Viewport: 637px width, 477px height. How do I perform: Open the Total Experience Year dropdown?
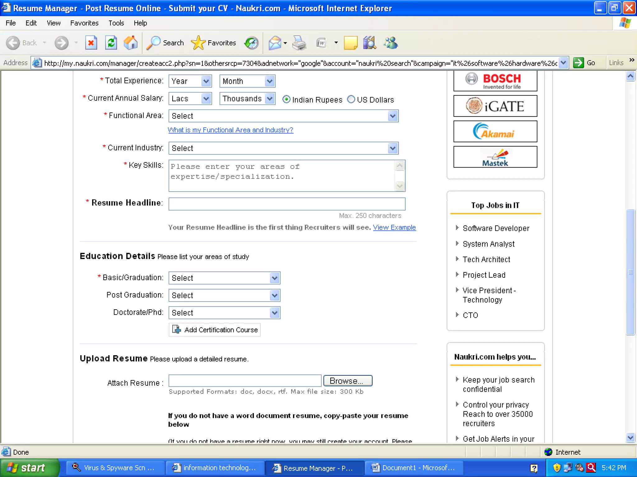click(x=206, y=81)
